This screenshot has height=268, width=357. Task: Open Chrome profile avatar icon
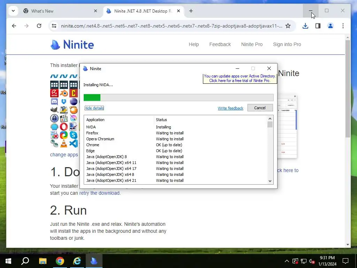click(x=331, y=26)
